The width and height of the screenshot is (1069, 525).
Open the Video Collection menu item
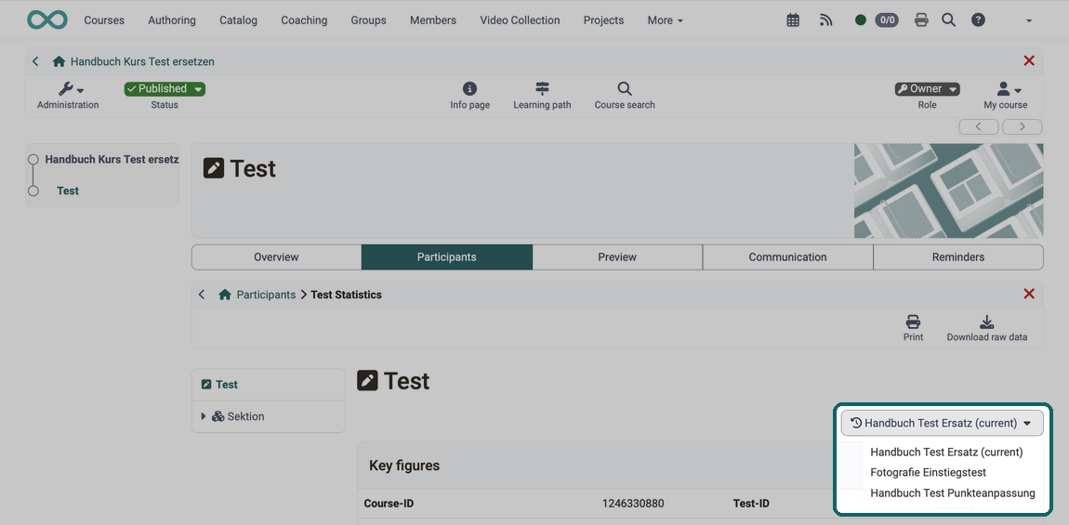pos(521,20)
